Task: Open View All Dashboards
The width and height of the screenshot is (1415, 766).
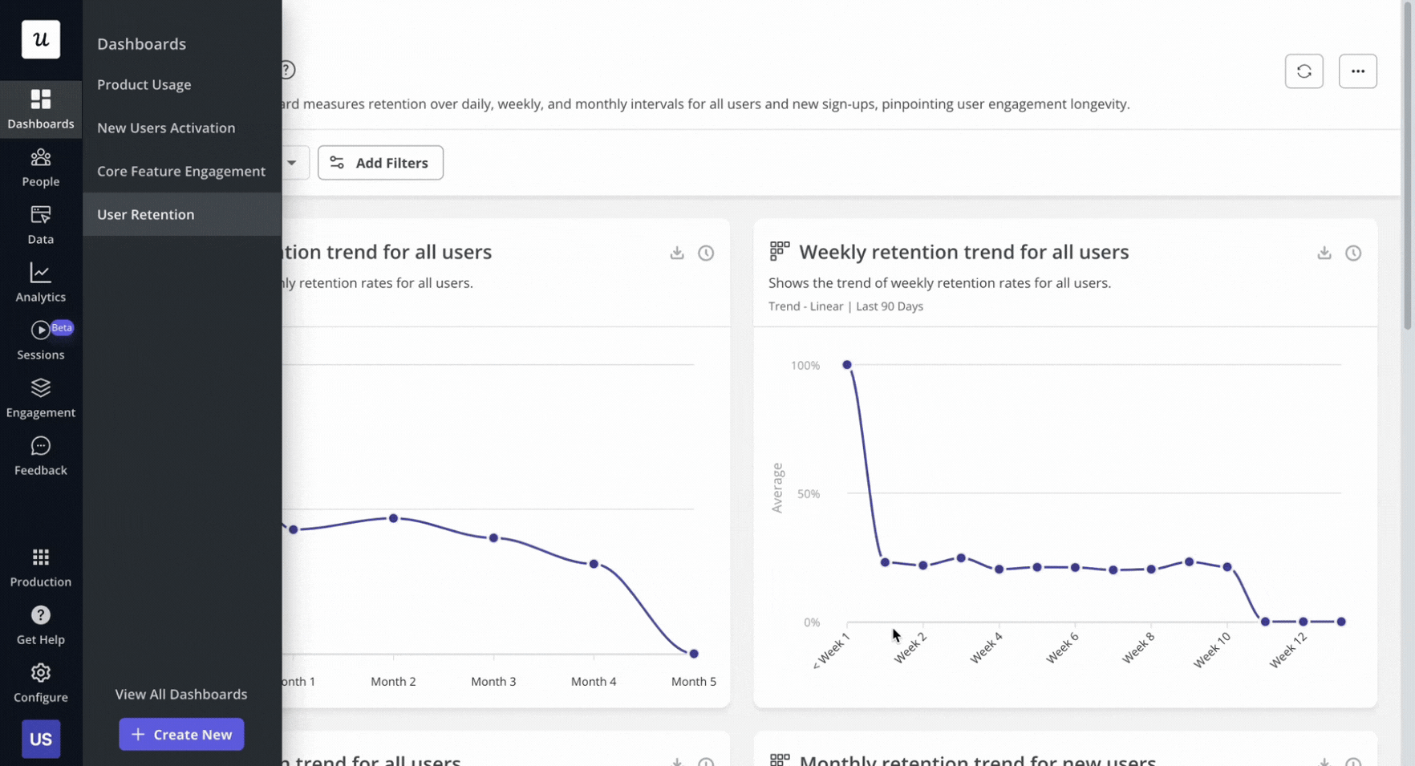Action: point(180,694)
